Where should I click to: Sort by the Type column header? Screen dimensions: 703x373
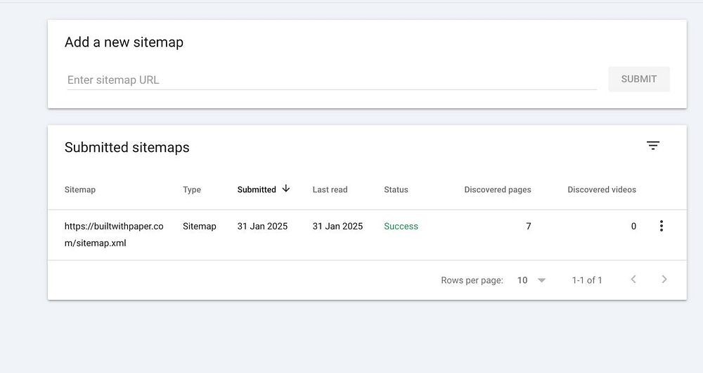[x=192, y=189]
